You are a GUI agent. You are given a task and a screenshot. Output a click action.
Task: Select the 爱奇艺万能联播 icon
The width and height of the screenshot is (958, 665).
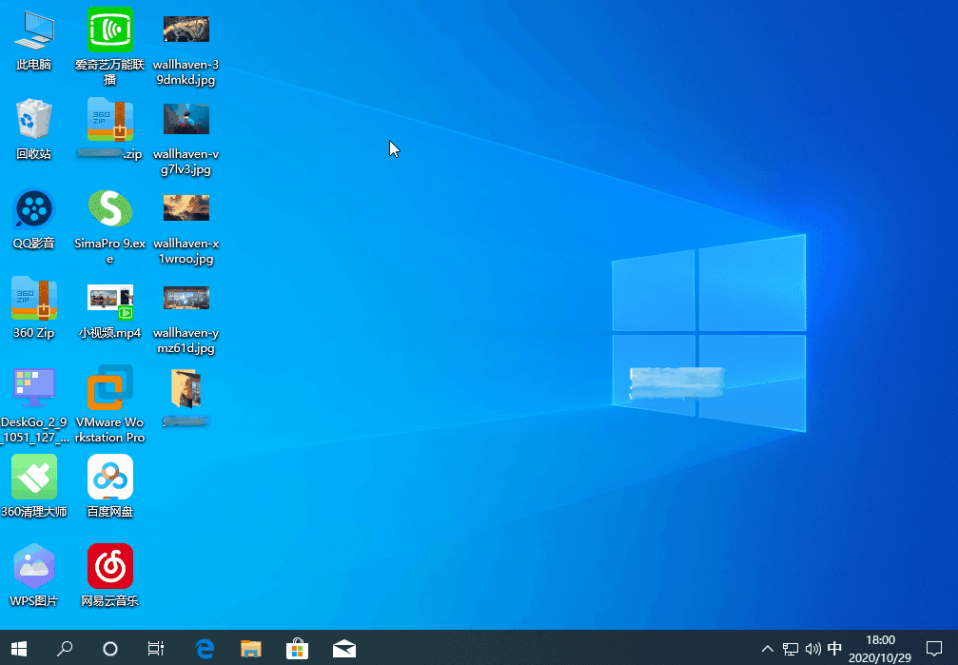point(110,47)
